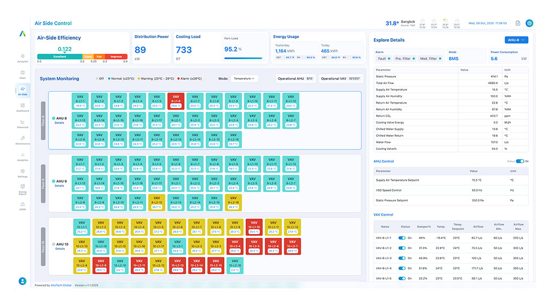This screenshot has height=306, width=550.
Task: Open the AHU 10 Details link
Action: 60,249
